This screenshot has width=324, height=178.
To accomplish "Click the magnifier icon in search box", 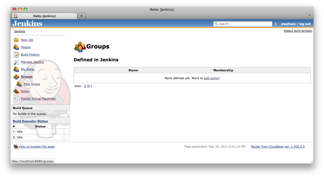I will click(x=216, y=24).
